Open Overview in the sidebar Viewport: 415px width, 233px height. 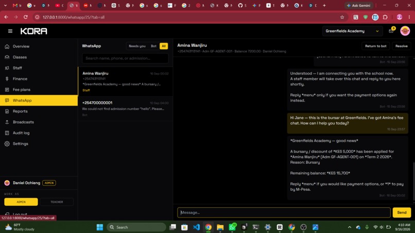click(x=39, y=46)
